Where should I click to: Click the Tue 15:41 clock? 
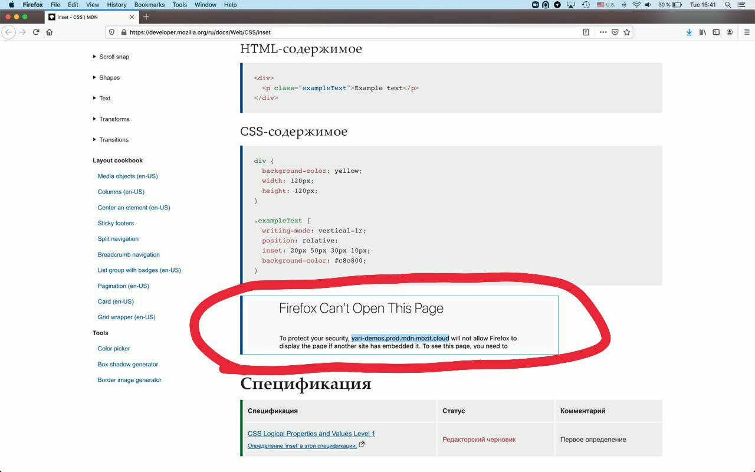click(703, 5)
